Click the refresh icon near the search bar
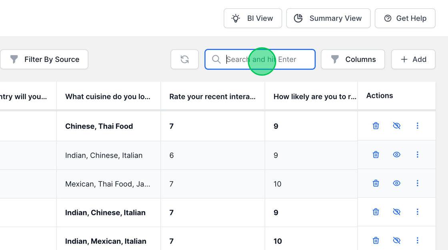448x250 pixels. (184, 59)
